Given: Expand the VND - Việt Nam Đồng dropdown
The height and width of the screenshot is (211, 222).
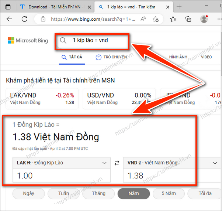Looking at the screenshot, I should [x=173, y=163].
